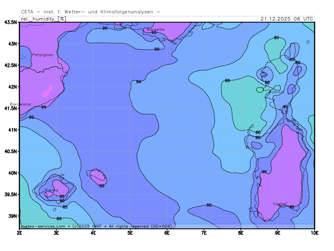Image resolution: width=334 pixels, height=251 pixels.
Task: Click the Marseille label on the map
Action: point(155,29)
